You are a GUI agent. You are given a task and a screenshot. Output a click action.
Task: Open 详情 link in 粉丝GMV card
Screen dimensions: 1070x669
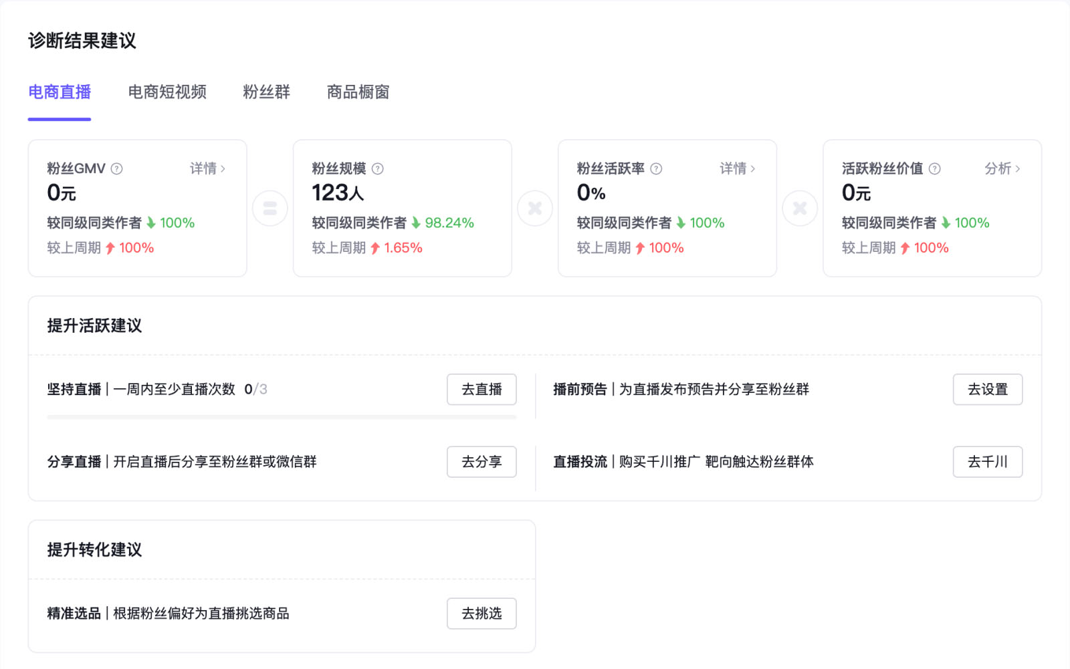tap(207, 168)
